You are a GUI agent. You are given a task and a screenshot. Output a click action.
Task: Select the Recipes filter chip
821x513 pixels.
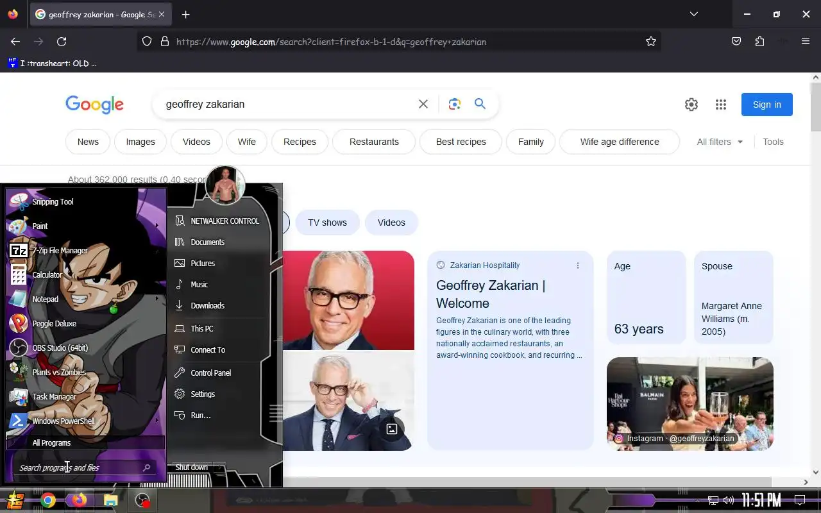click(300, 142)
